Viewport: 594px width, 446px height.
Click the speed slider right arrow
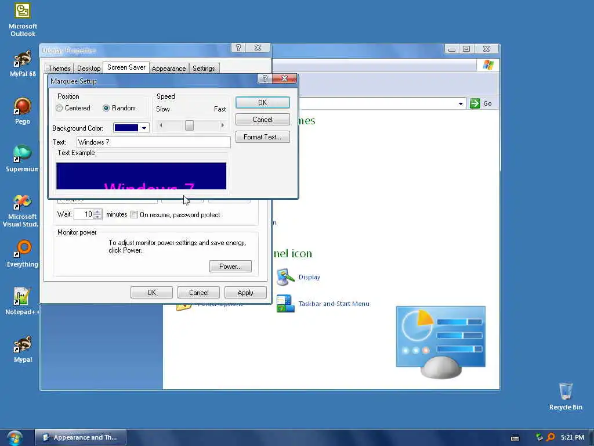coord(222,125)
